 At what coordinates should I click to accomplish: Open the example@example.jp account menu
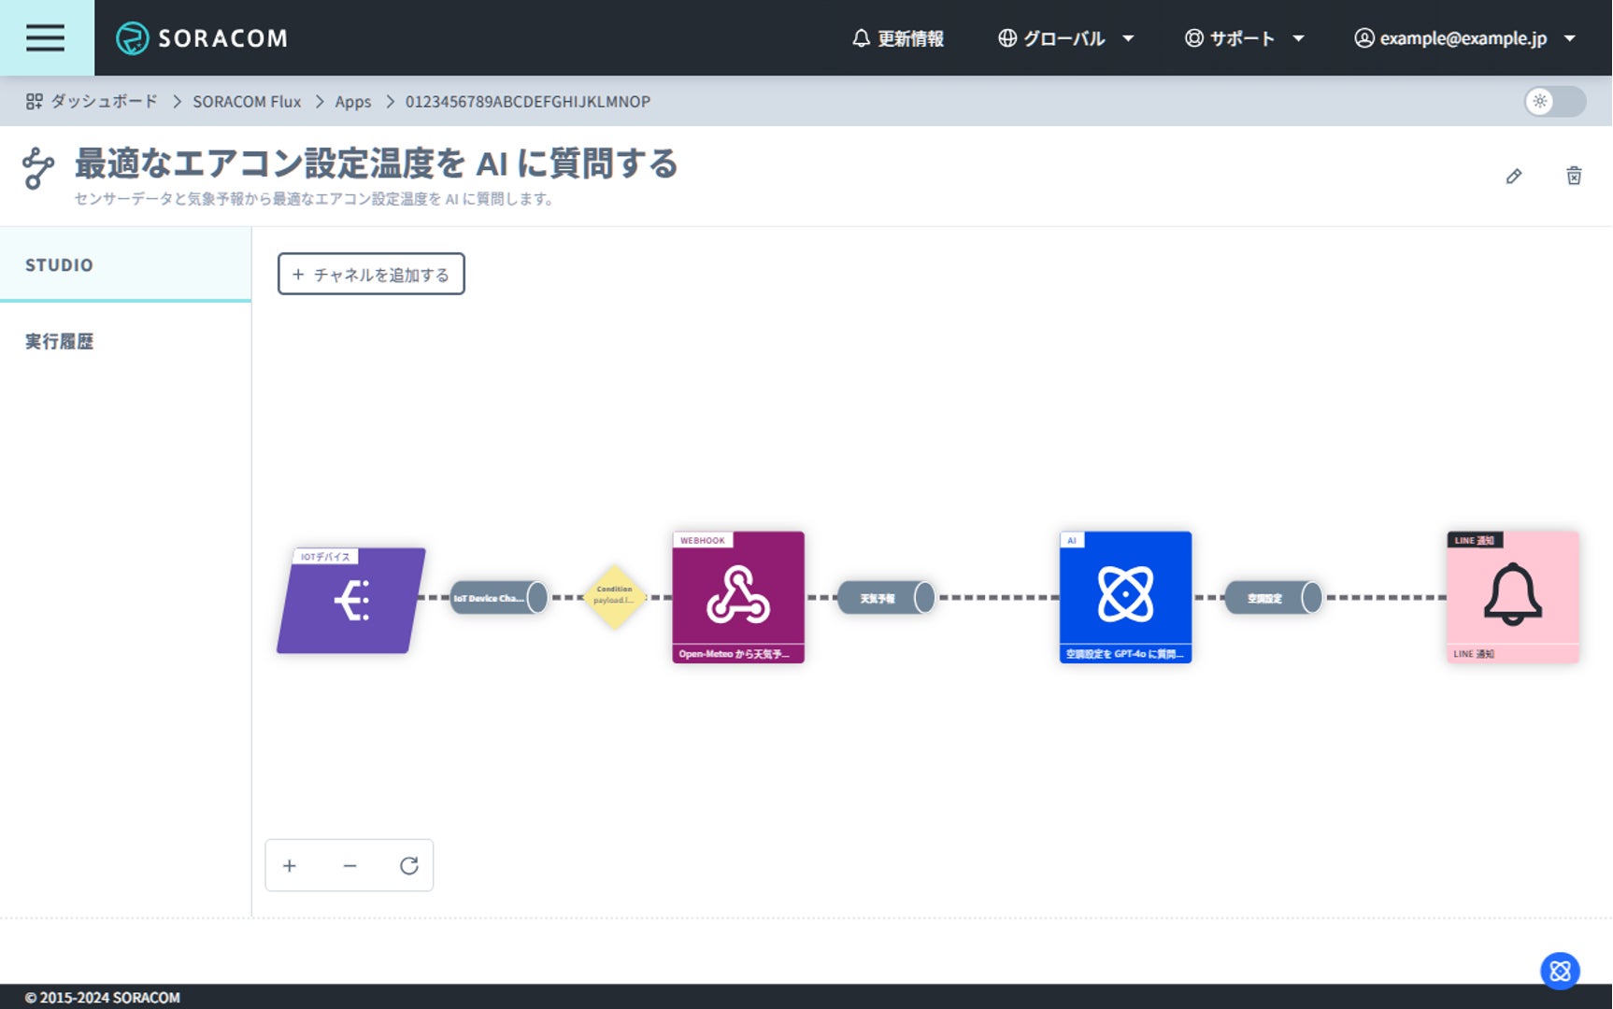point(1464,38)
